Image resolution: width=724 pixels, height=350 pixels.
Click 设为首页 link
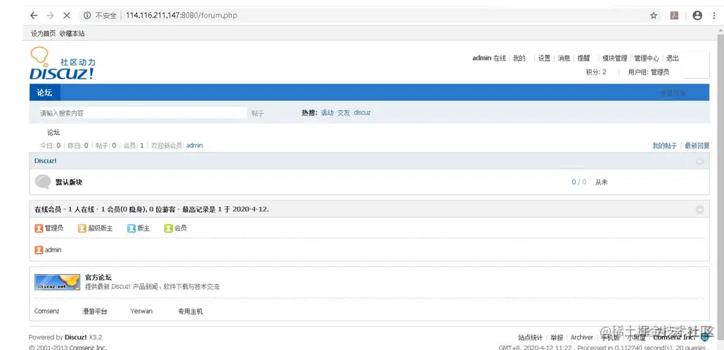pyautogui.click(x=44, y=34)
